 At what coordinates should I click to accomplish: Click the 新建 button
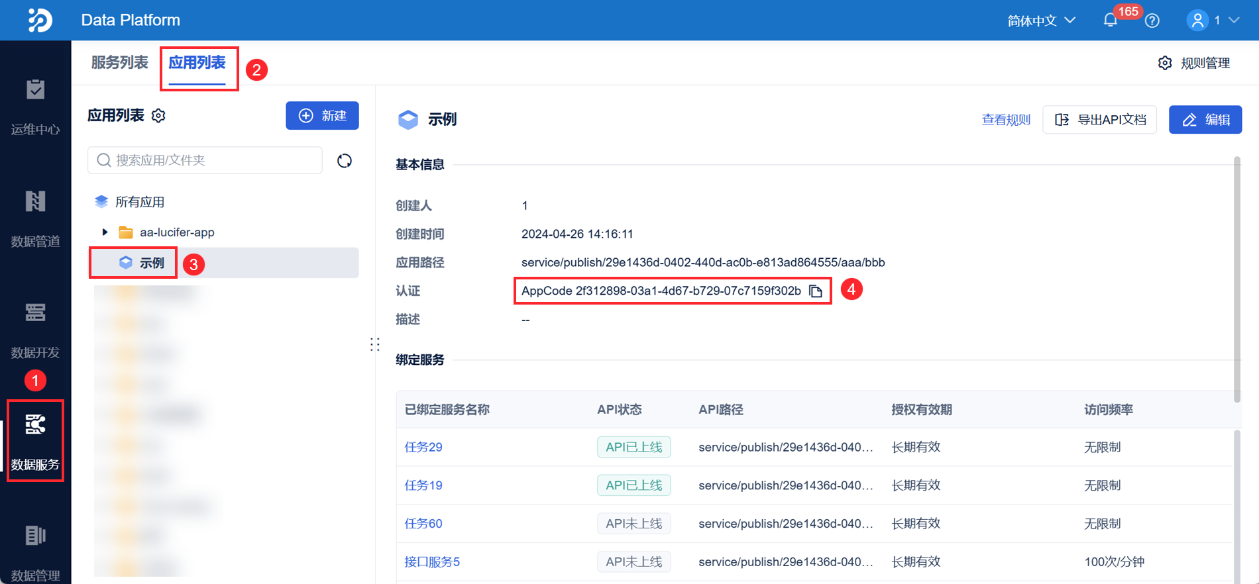pos(322,116)
